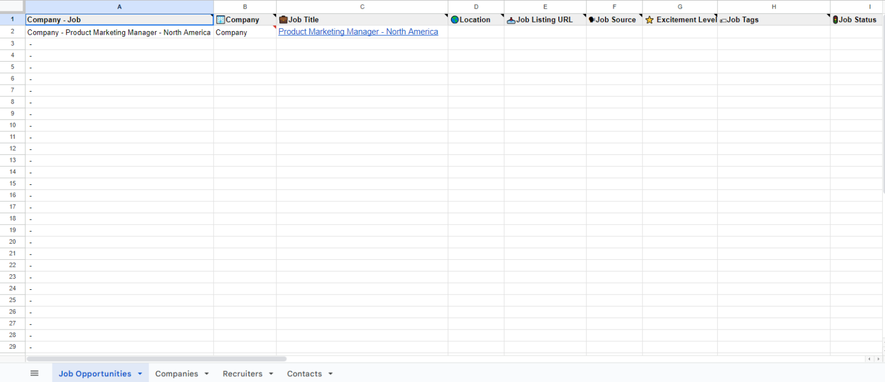Switch to the Contacts sheet tab
The image size is (885, 382).
[304, 374]
